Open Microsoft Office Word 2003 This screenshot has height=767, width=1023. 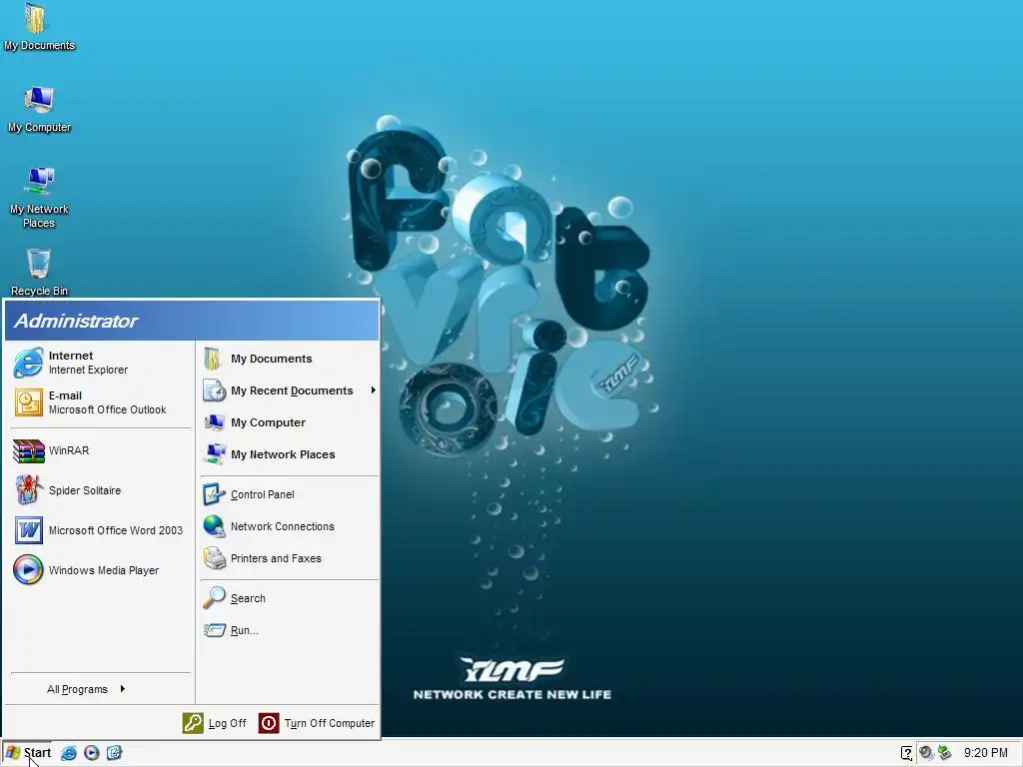101,530
